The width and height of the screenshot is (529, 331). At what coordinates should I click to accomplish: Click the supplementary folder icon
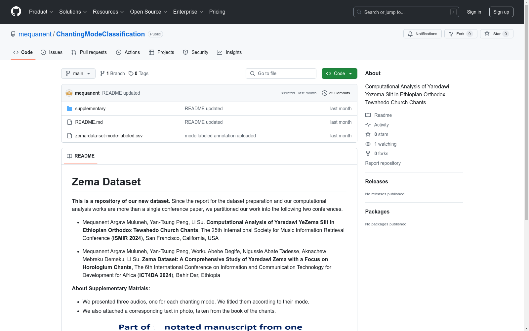pyautogui.click(x=69, y=109)
